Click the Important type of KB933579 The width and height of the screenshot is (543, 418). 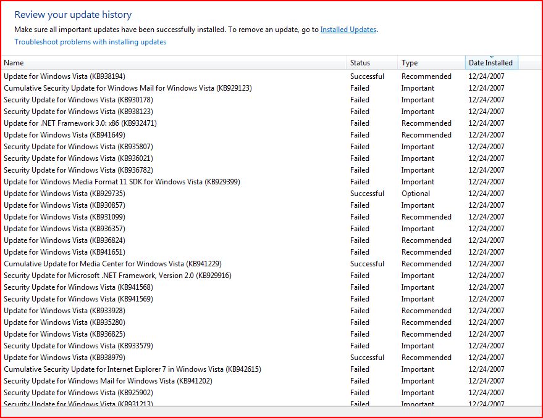(x=418, y=346)
